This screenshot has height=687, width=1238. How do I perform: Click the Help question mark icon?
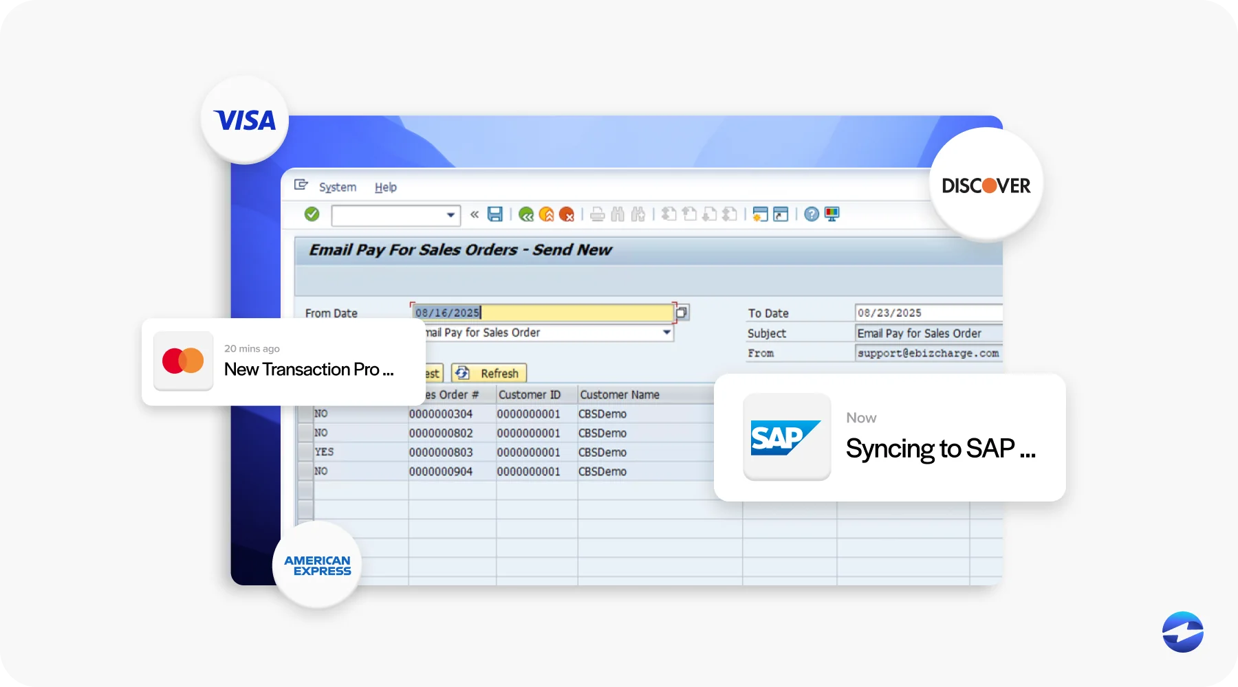coord(812,214)
